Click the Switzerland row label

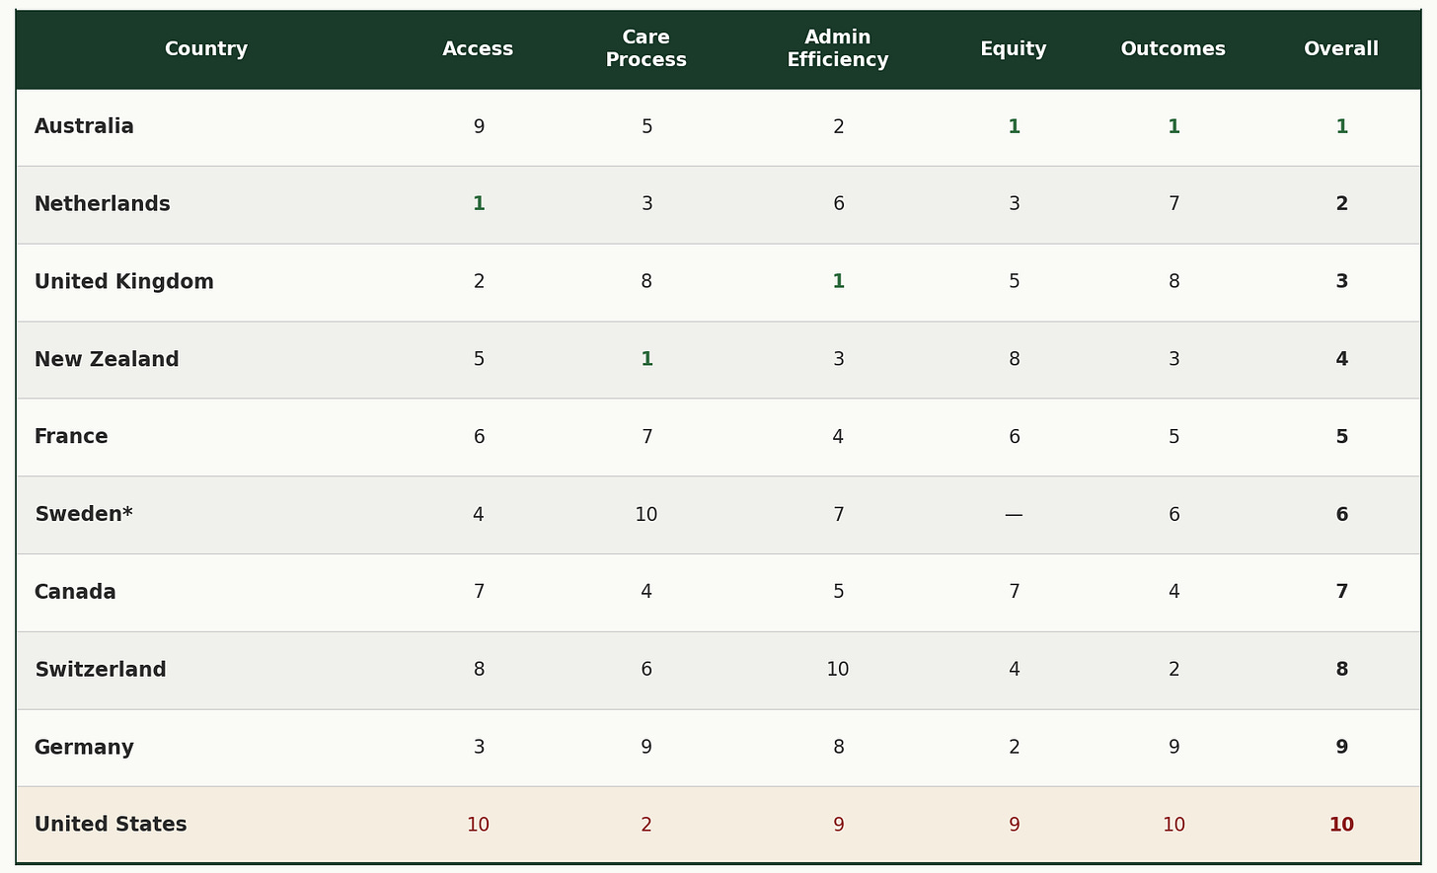101,670
